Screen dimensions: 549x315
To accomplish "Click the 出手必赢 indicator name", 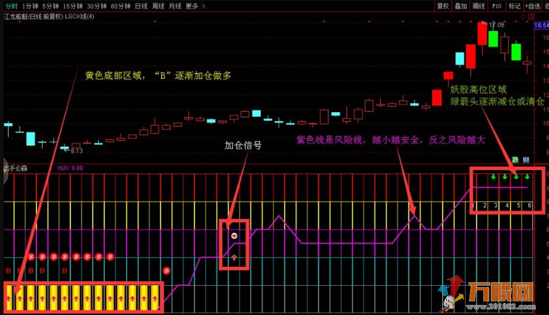I will click(16, 168).
